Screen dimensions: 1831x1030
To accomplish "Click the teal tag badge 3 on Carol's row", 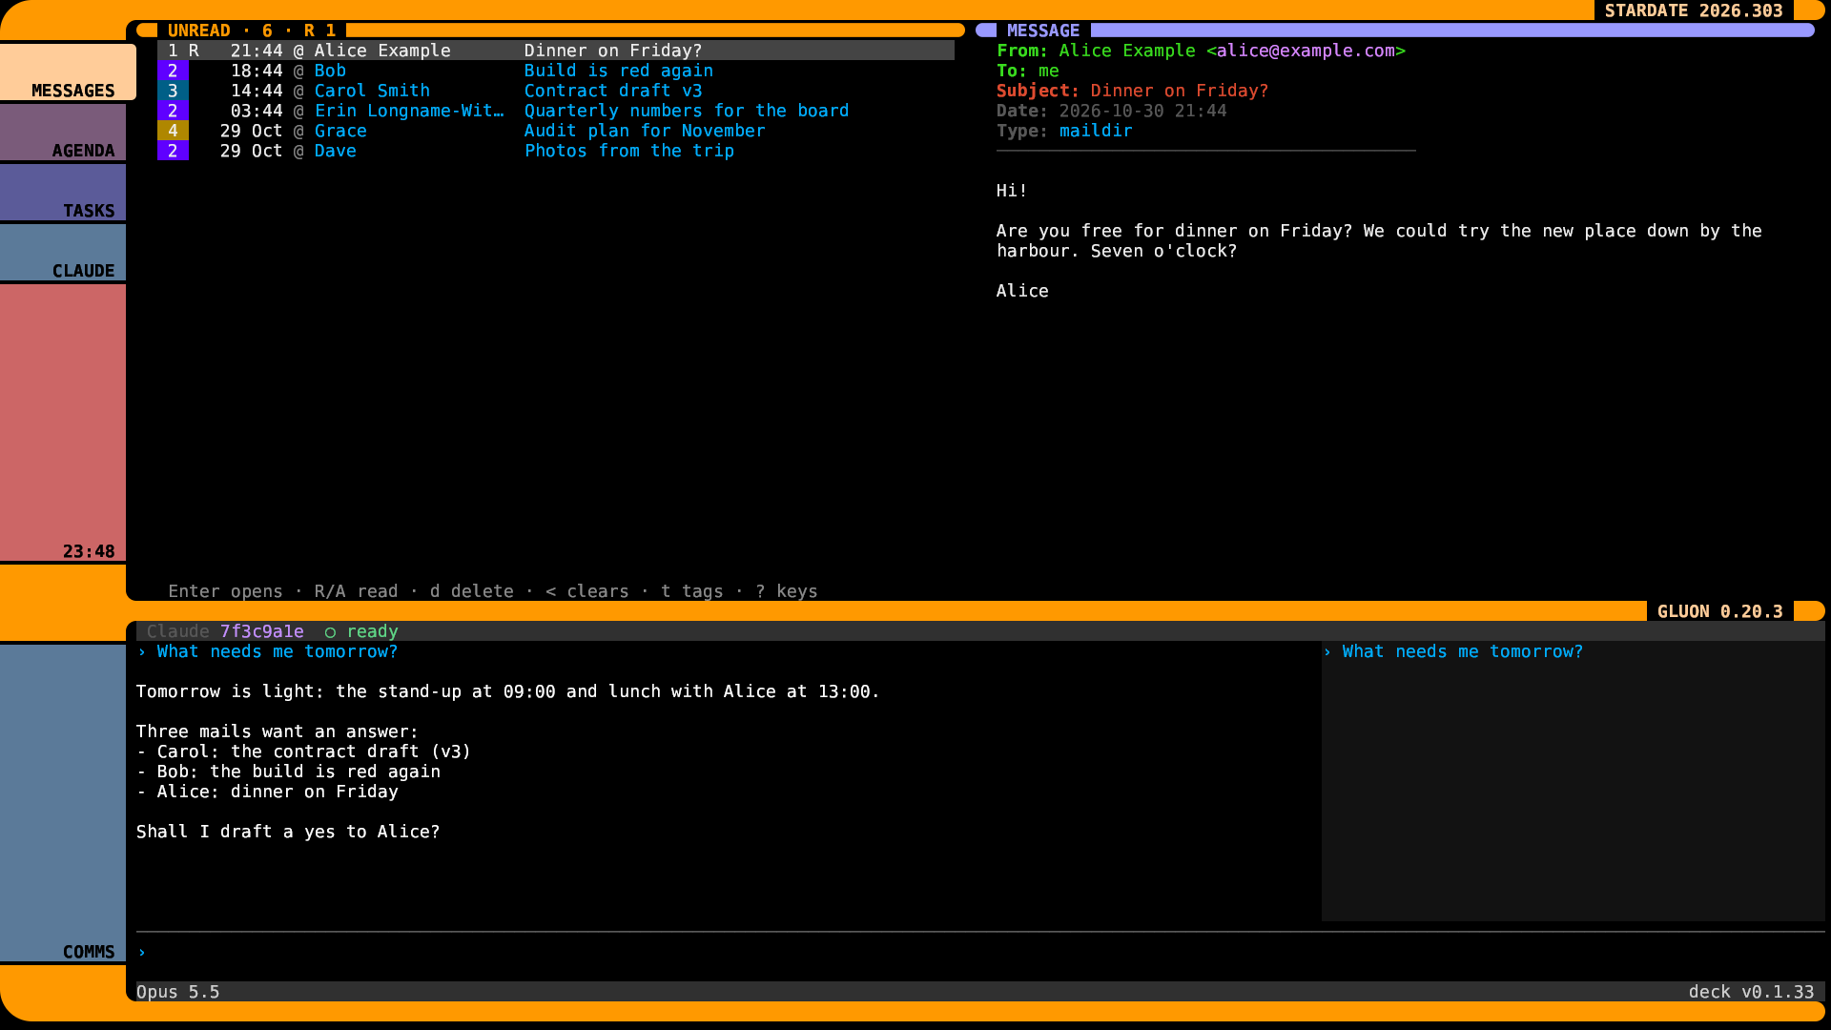I will (173, 91).
